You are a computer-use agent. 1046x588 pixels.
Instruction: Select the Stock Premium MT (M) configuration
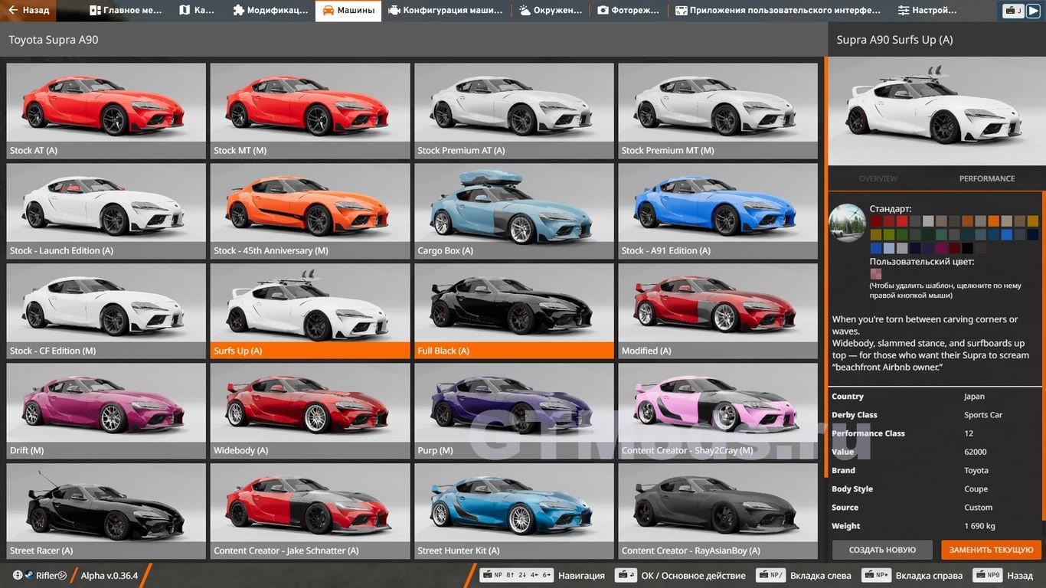click(x=718, y=110)
